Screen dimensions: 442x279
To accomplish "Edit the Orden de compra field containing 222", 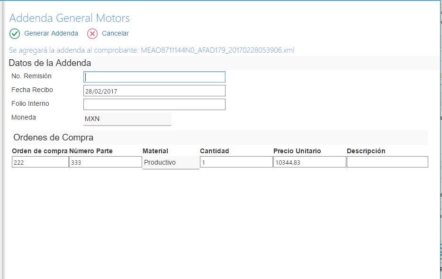I will click(x=40, y=162).
